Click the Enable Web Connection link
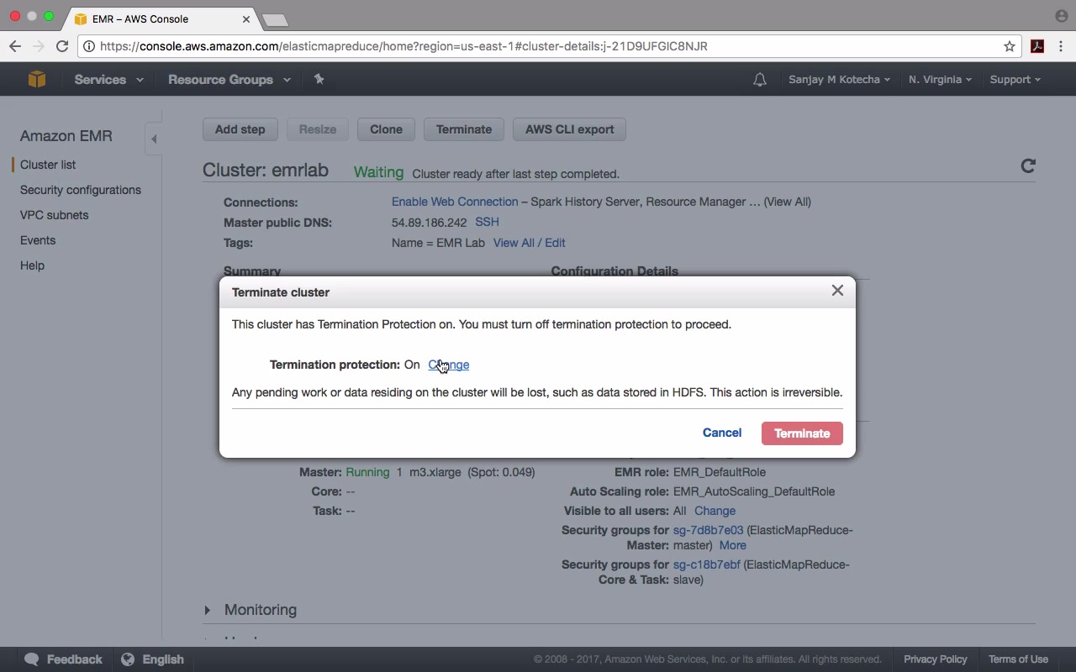This screenshot has height=672, width=1076. point(455,202)
